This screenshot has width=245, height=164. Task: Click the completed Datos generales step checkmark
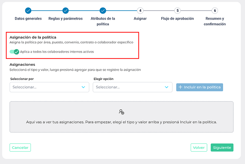click(28, 11)
